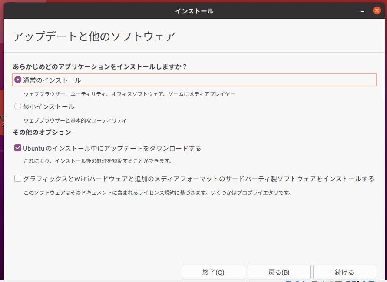This screenshot has width=387, height=282.
Task: Click the これにより、インストール後の処理を短縮 description
Action: pyautogui.click(x=98, y=161)
